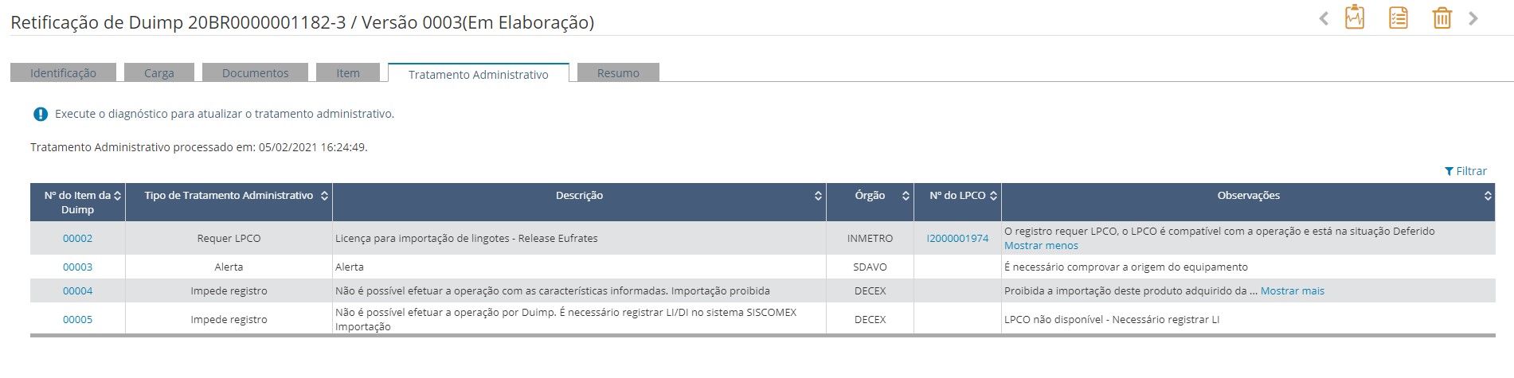Viewport: 1514px width, 378px height.
Task: Sort the Descrição column
Action: click(x=818, y=196)
